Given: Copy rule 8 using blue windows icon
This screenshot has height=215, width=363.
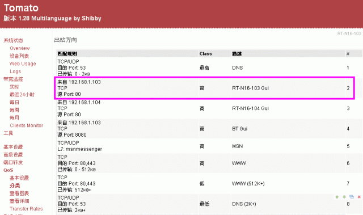Looking at the screenshot, I should [x=352, y=197].
